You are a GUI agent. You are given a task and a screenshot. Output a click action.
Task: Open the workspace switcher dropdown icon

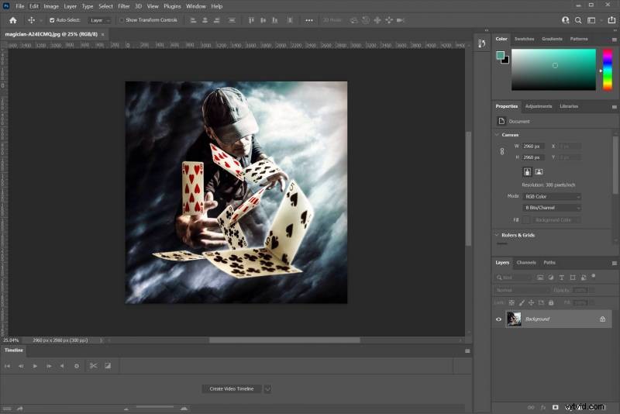(x=591, y=20)
